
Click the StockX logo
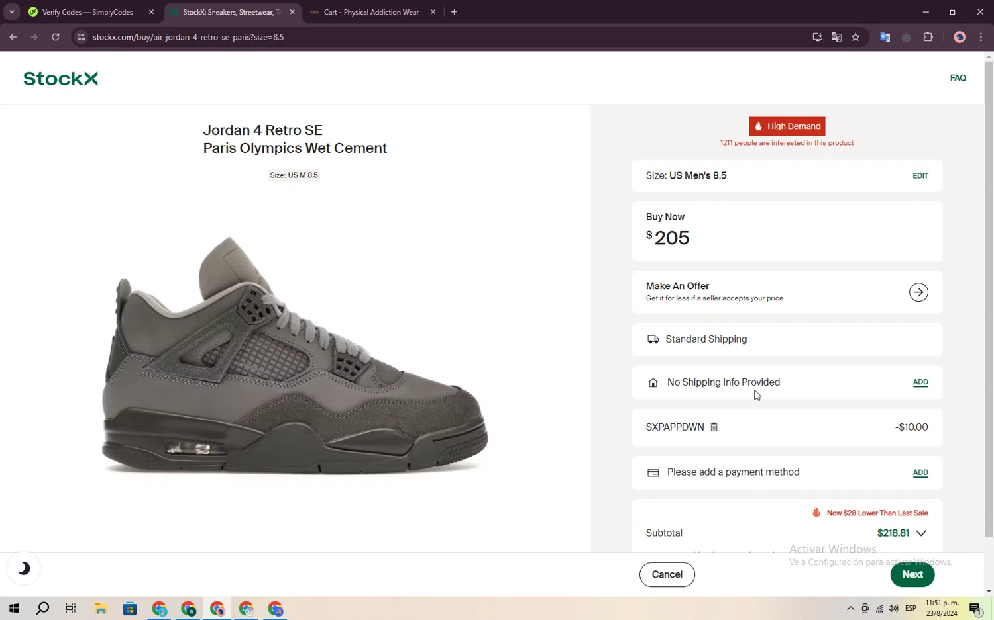(60, 79)
